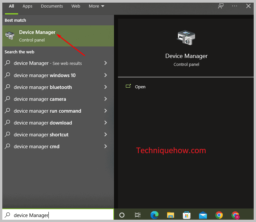This screenshot has height=222, width=256.
Task: Click search icon beside 'See web results'
Action: coord(7,63)
